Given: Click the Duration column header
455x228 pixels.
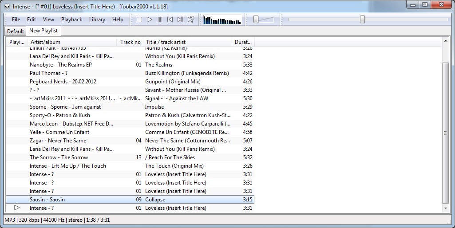Looking at the screenshot, I should 243,42.
